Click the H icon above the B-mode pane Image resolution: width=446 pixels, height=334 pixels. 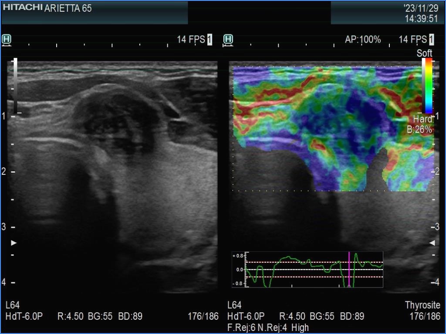[x=7, y=40]
